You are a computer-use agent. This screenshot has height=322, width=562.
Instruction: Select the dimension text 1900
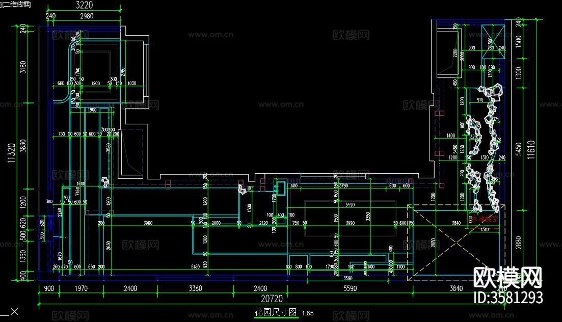92,110
